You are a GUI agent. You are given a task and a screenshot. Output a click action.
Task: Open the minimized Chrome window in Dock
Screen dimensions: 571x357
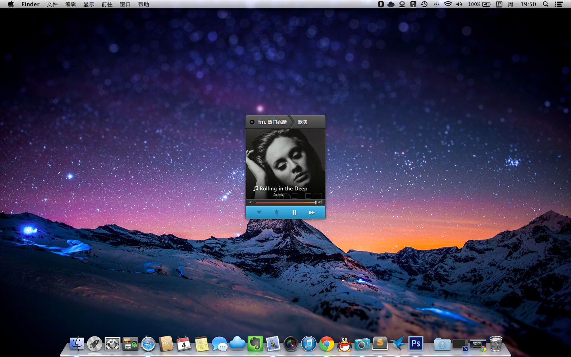point(478,345)
